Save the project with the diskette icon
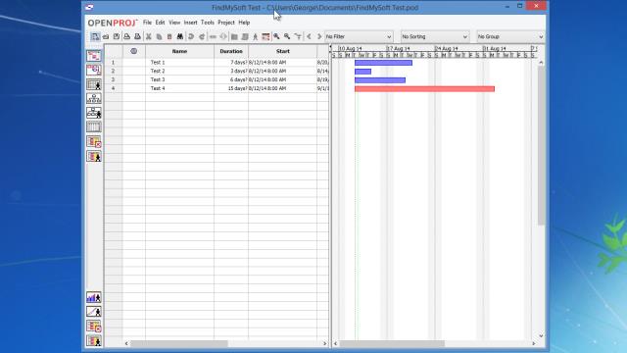Image resolution: width=627 pixels, height=353 pixels. 117,37
